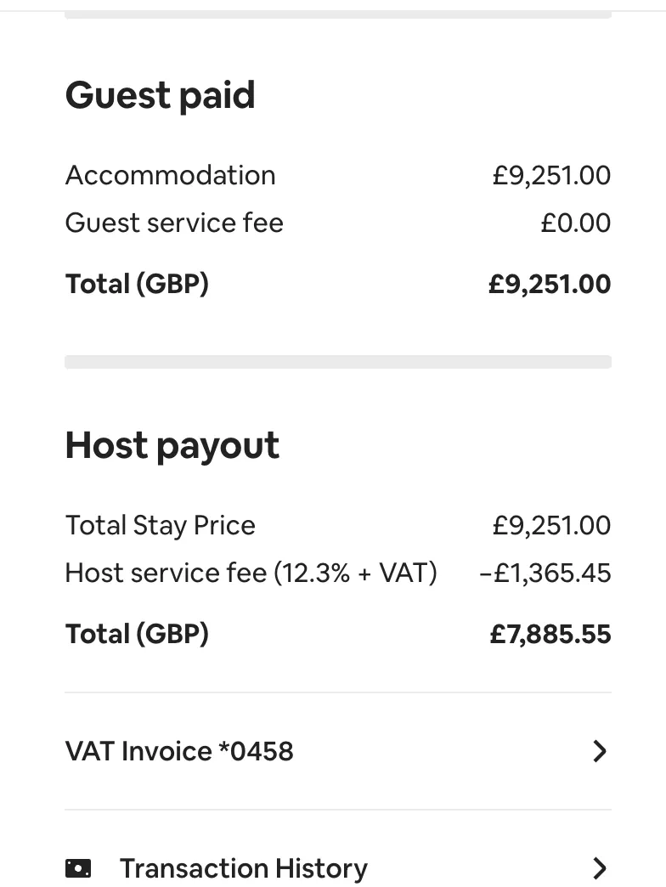Click the Accommodation amount £9,251.00
666x887 pixels.
tap(551, 175)
